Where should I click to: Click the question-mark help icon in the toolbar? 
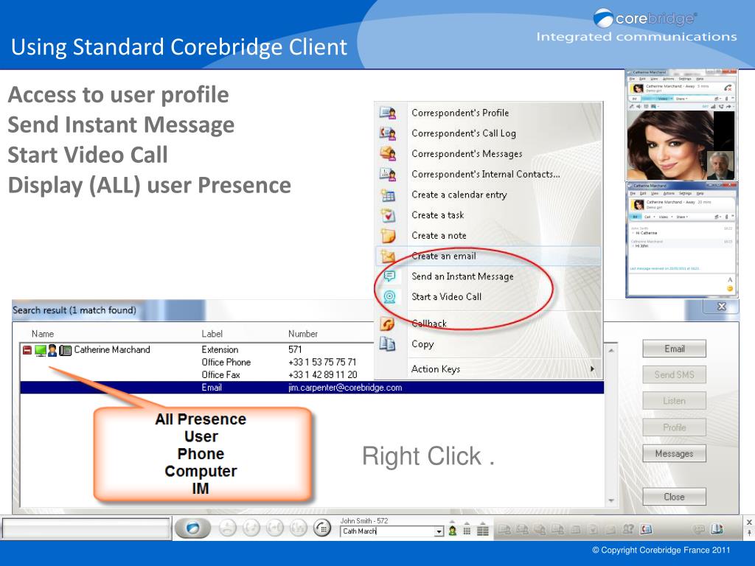tap(628, 529)
